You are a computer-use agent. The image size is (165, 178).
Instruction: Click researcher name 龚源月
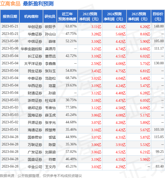[50, 49]
